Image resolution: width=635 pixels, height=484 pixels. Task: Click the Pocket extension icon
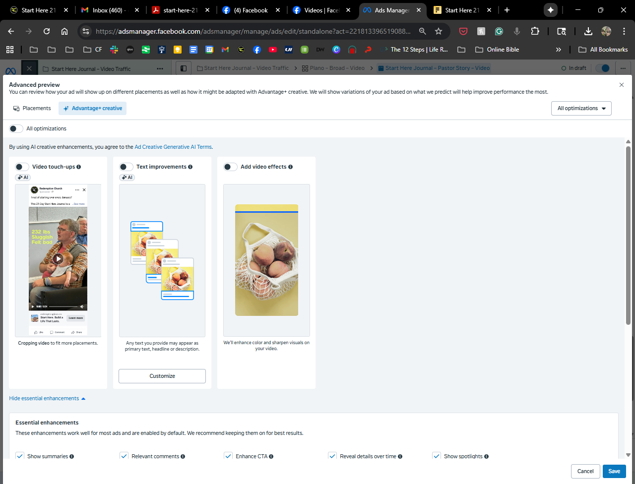(x=463, y=31)
